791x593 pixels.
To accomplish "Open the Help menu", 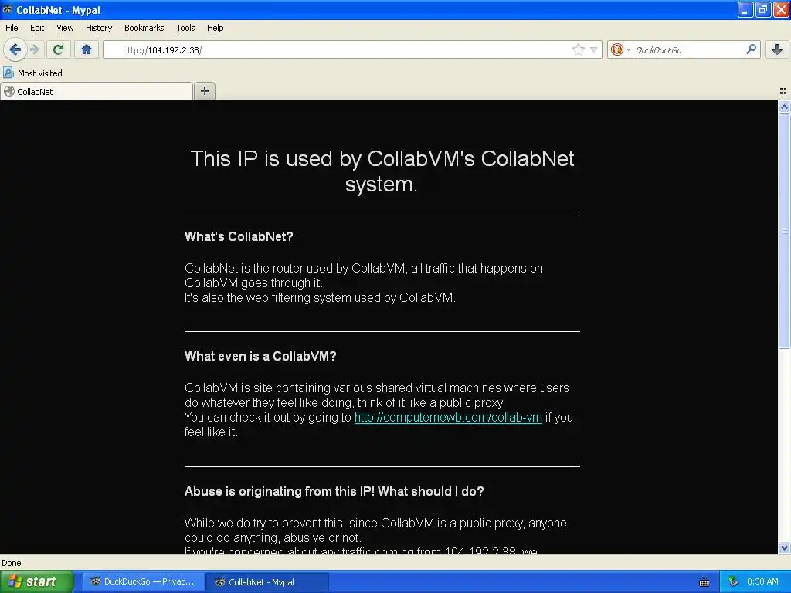I will pos(215,28).
